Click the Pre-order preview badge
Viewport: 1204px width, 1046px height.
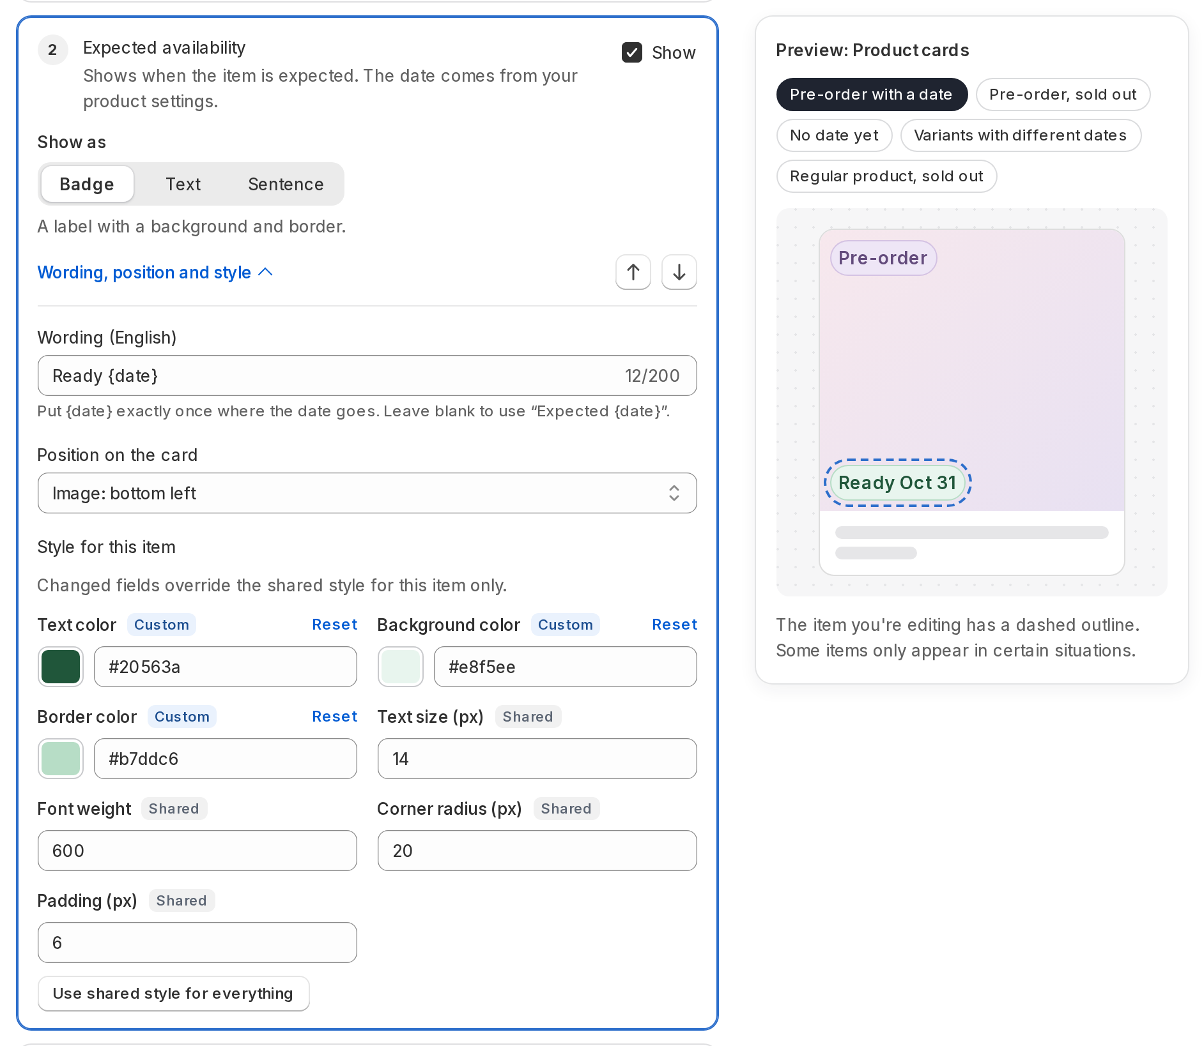click(x=883, y=258)
